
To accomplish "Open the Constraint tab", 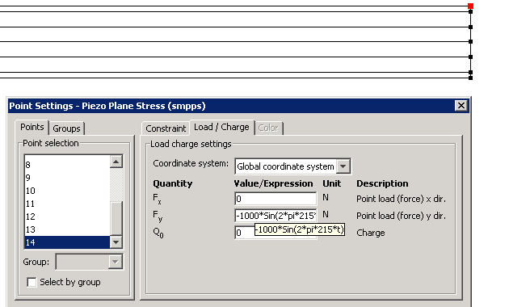I will (x=166, y=128).
